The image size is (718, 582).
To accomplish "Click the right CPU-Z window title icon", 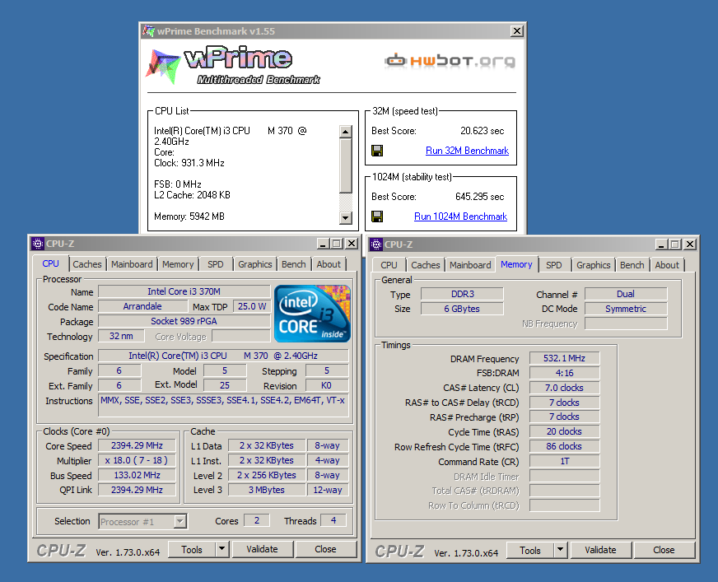I will click(376, 244).
